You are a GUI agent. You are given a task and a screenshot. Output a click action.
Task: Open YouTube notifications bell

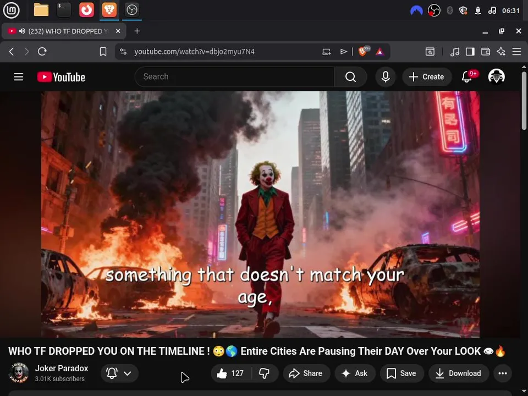pos(467,77)
